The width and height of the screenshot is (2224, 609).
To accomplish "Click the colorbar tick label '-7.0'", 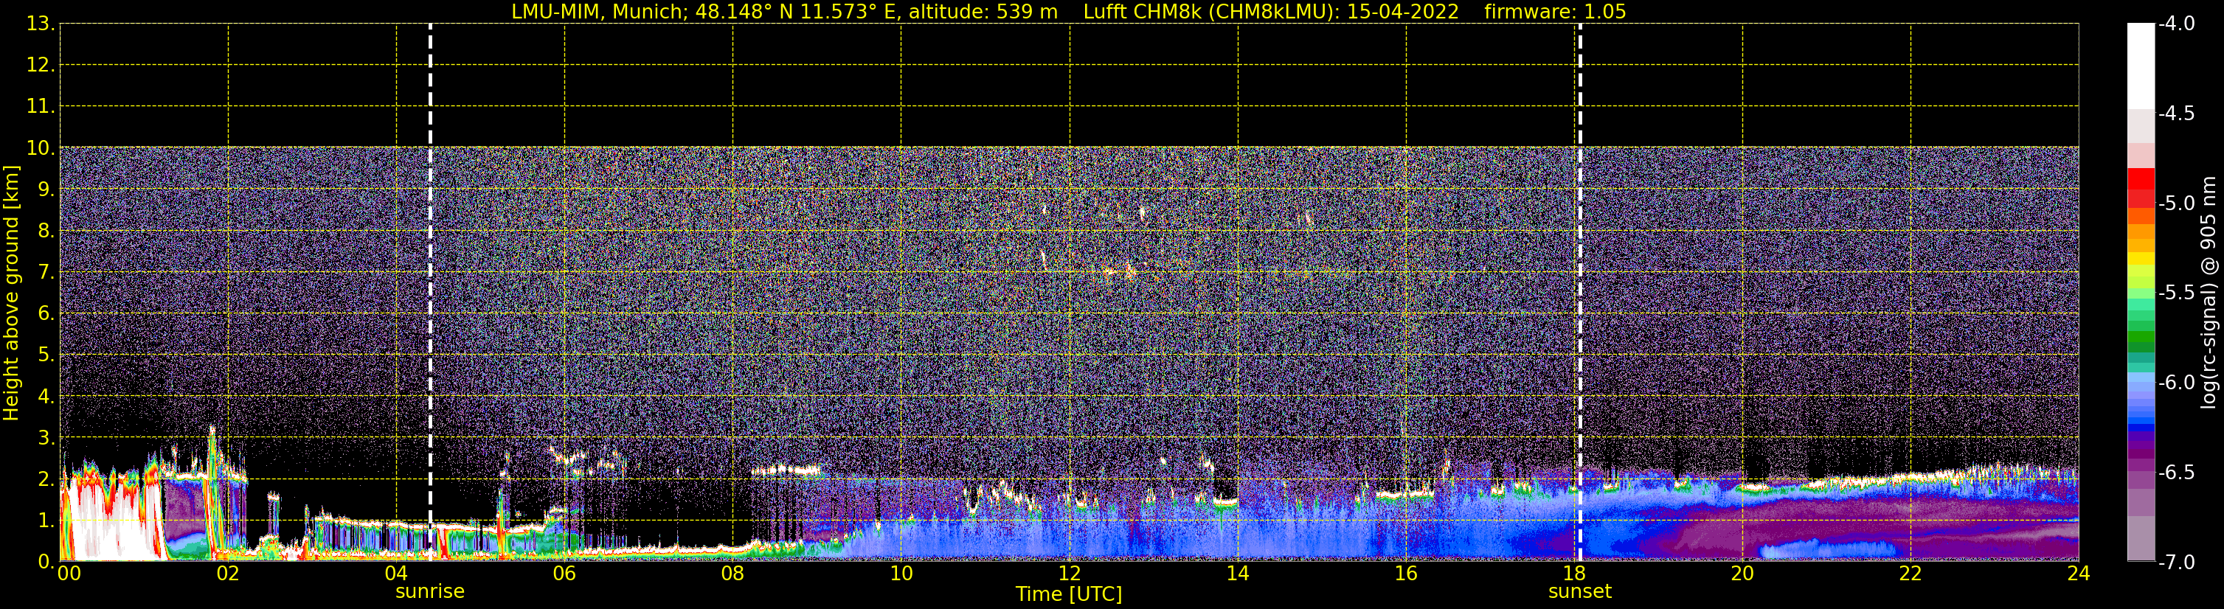I will [x=2175, y=562].
